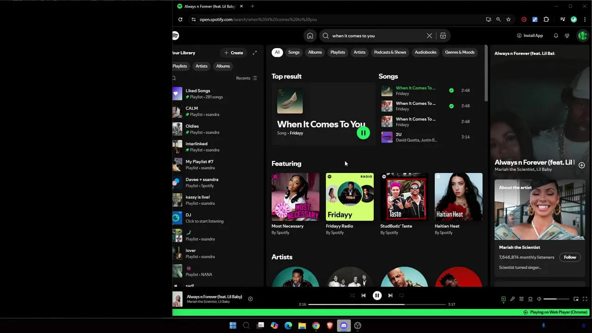
Task: Open the What's New bell icon
Action: 556,36
